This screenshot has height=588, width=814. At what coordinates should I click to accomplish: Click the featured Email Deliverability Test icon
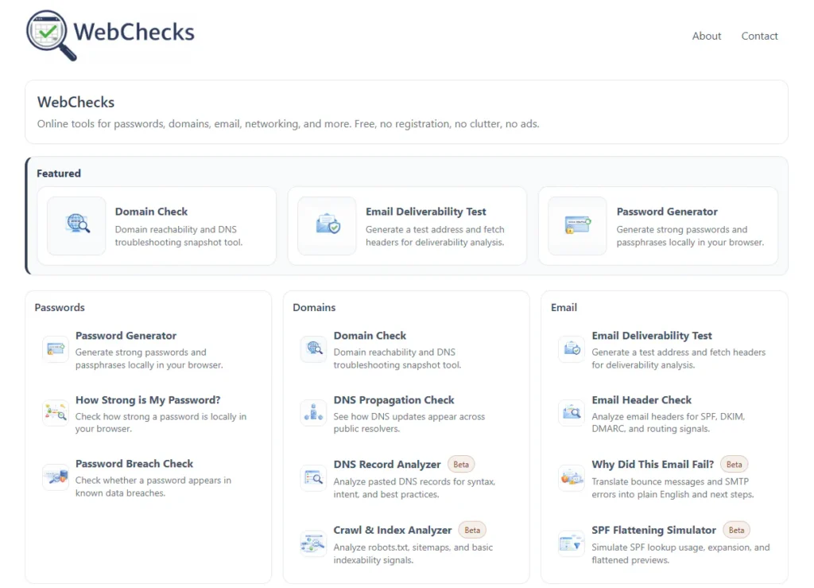click(327, 226)
